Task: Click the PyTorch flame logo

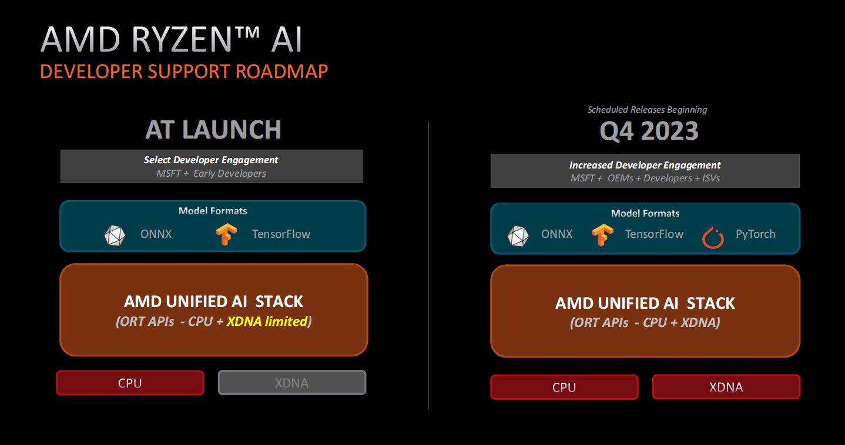Action: tap(713, 237)
